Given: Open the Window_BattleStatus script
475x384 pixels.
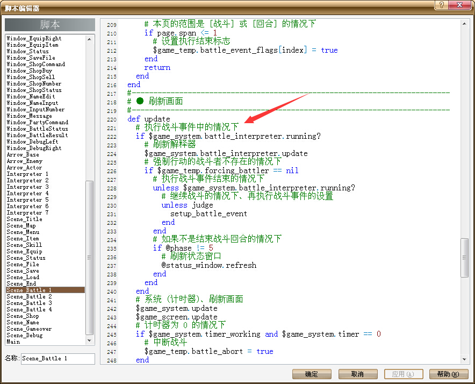Looking at the screenshot, I should (37, 129).
